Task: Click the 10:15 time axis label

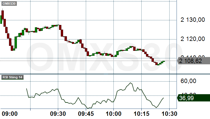Action: 141,114
